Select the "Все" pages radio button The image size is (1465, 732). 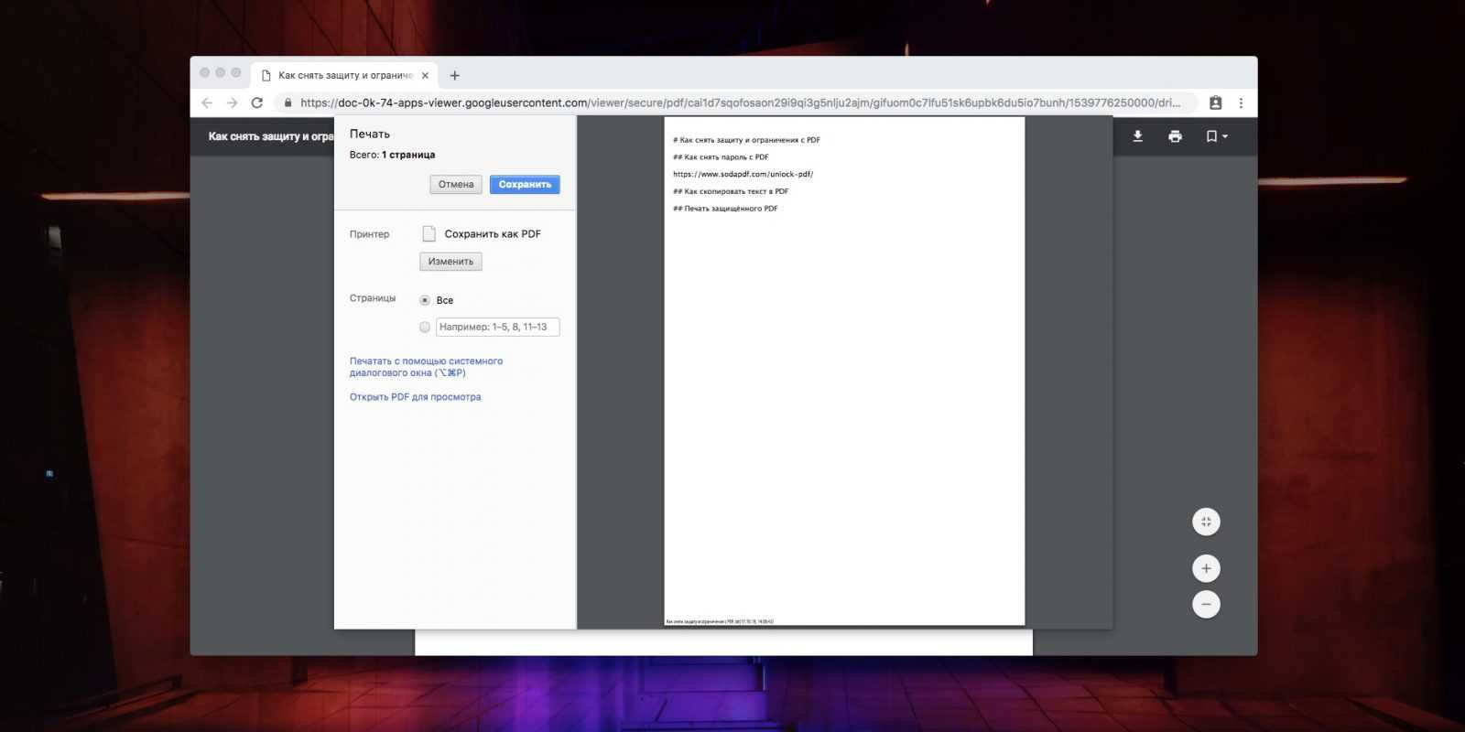pyautogui.click(x=425, y=300)
